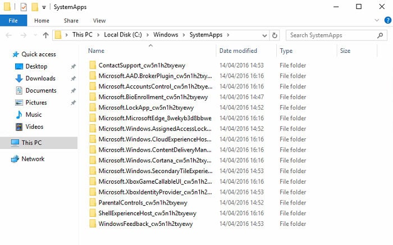Click Windows in the address breadcrumb
393x245 pixels.
click(166, 35)
